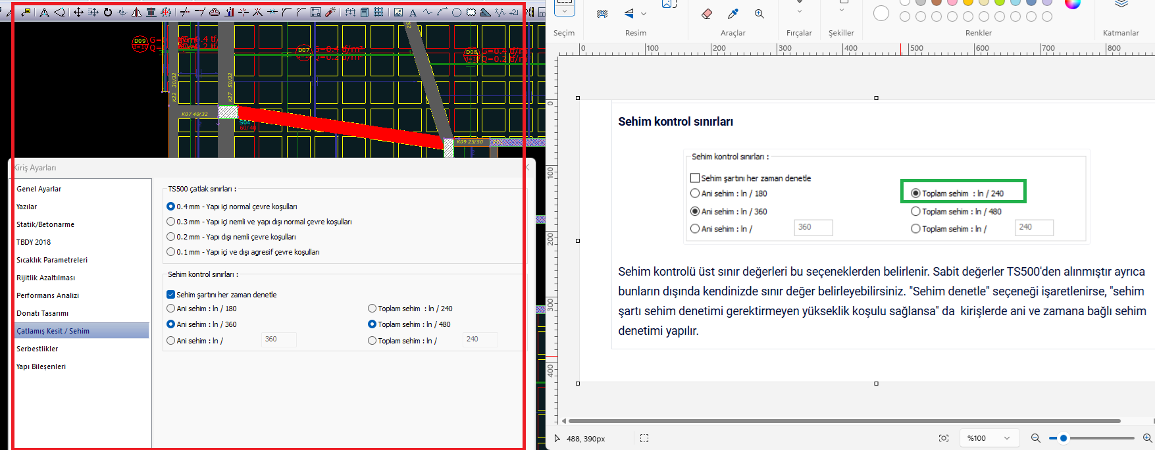Select 'Toplam sehim : ln / 480' in dialog

pos(372,324)
